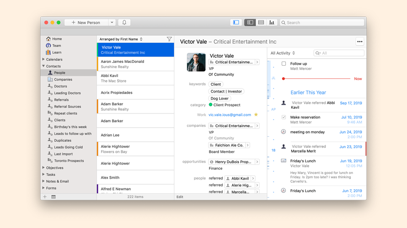Image resolution: width=407 pixels, height=228 pixels.
Task: Switch to single-pane sidebar view
Action: click(236, 22)
